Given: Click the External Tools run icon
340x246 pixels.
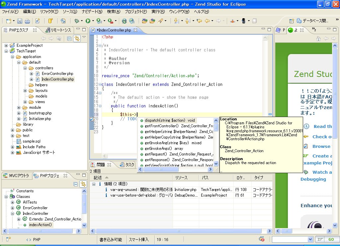Looking at the screenshot, I should (x=110, y=21).
